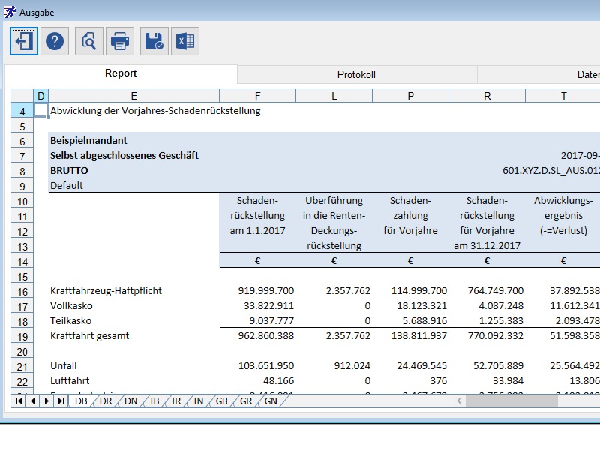Click value 912.024 in Unfall row
Image resolution: width=600 pixels, height=450 pixels.
(352, 365)
